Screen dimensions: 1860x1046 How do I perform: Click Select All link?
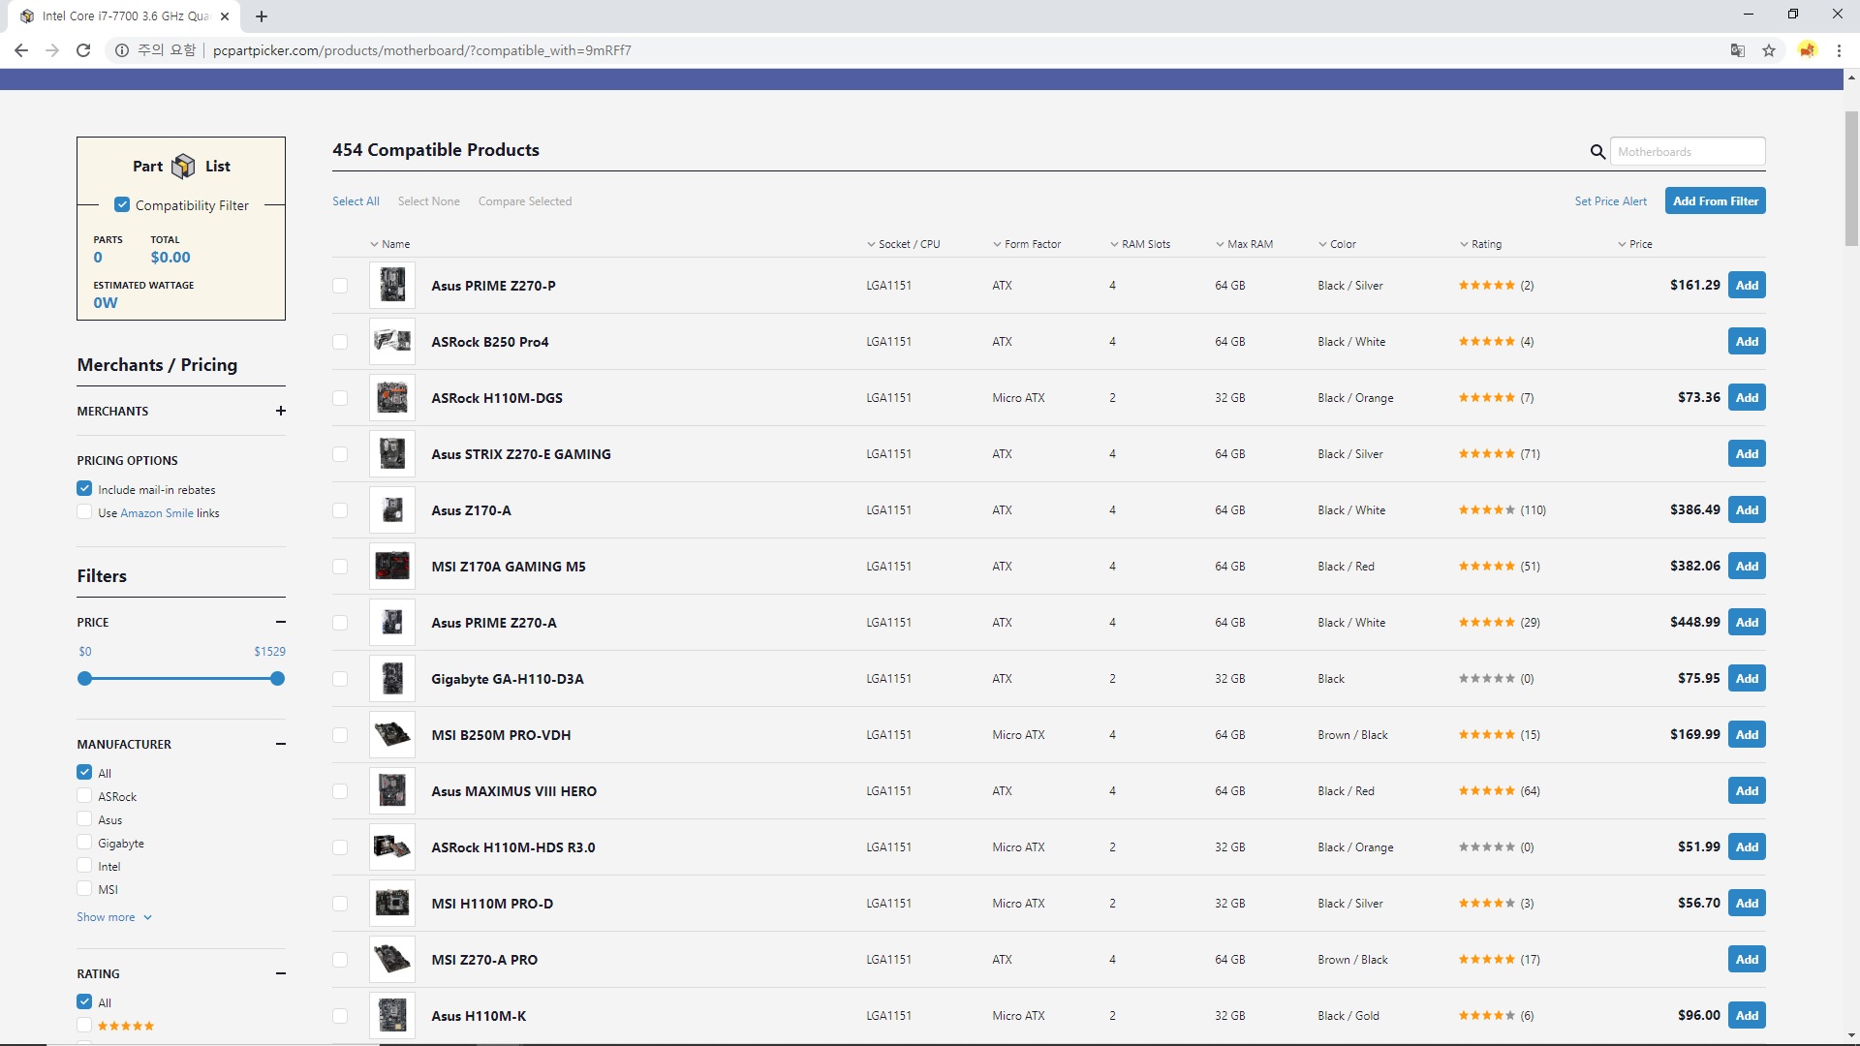click(x=356, y=201)
